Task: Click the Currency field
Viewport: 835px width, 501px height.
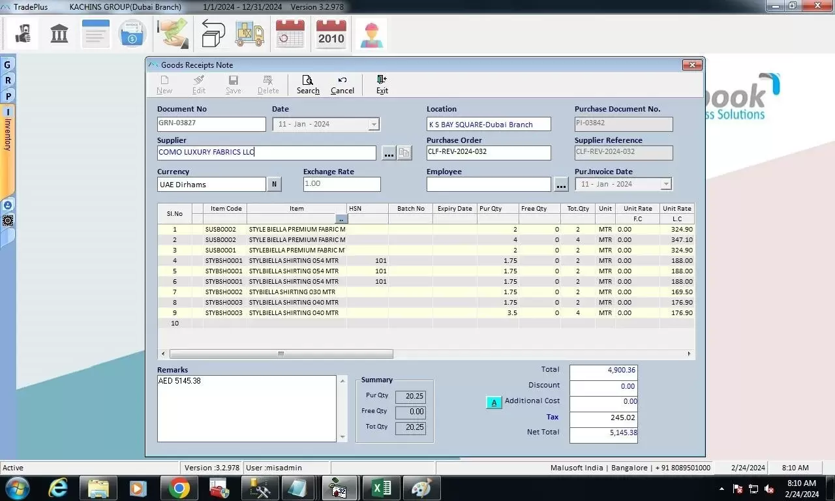Action: (x=211, y=184)
